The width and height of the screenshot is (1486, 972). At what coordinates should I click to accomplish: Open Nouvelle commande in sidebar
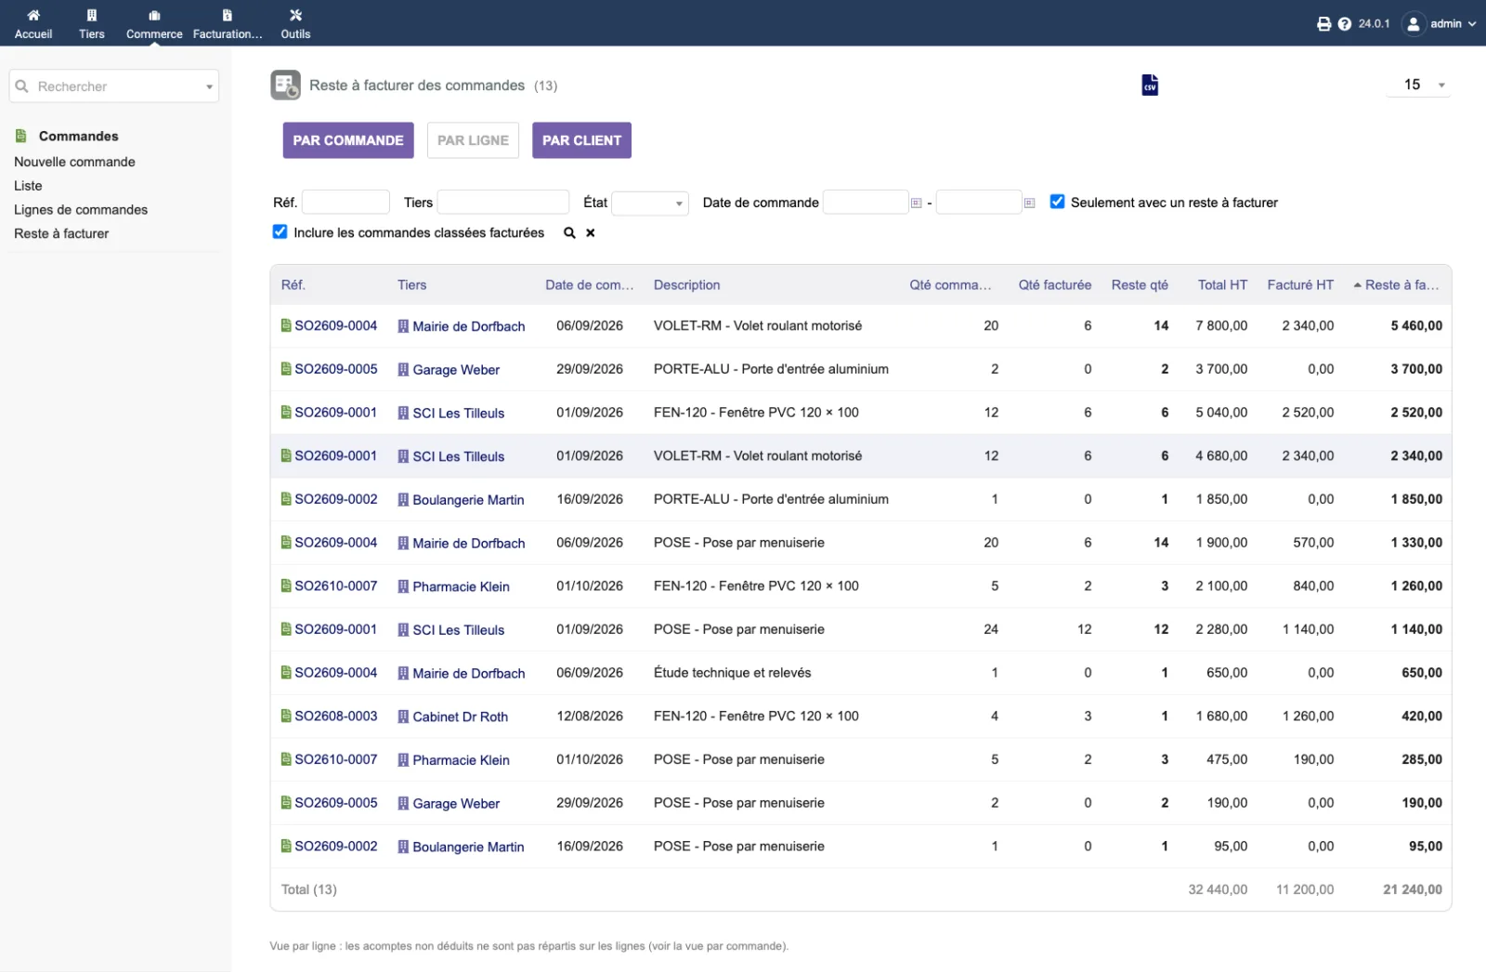point(74,162)
